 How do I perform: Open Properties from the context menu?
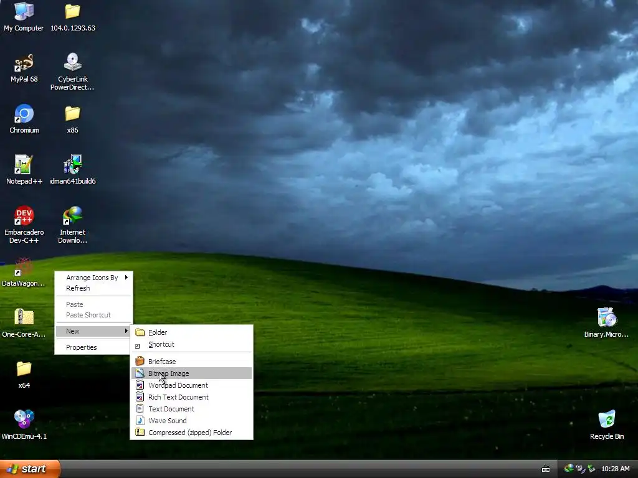point(94,347)
